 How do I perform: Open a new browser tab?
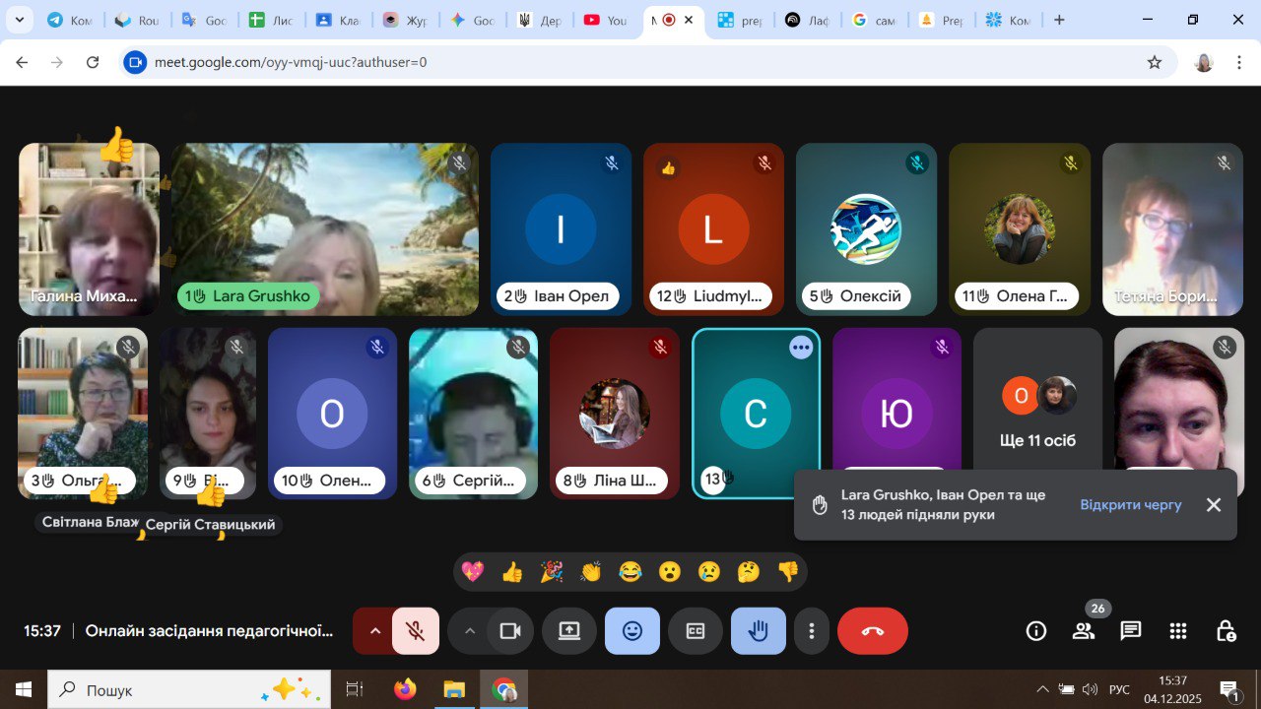(1059, 20)
